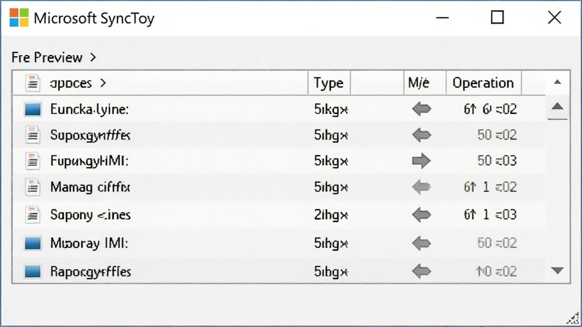Click the scrollbar up arrow
This screenshot has height=327, width=582.
point(558,107)
